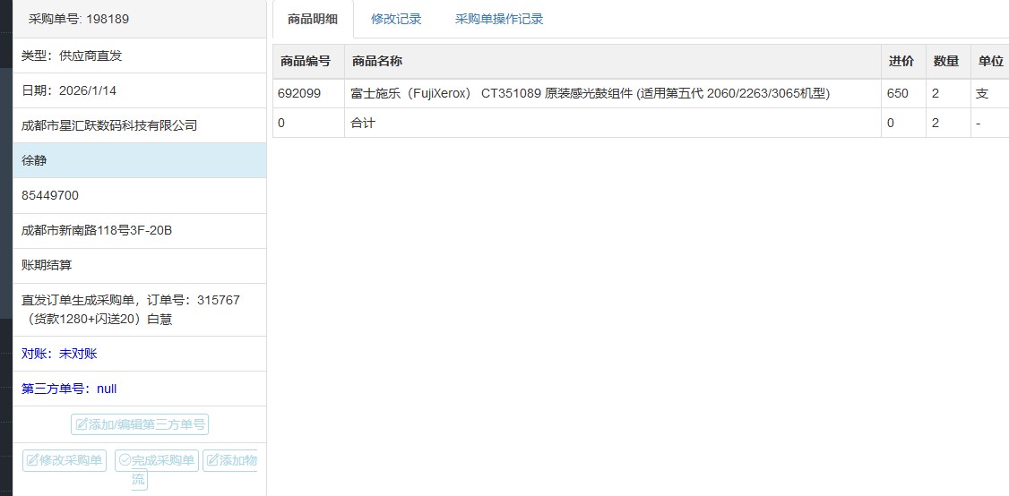Click the 进价 column header
1009x496 pixels.
click(x=901, y=62)
